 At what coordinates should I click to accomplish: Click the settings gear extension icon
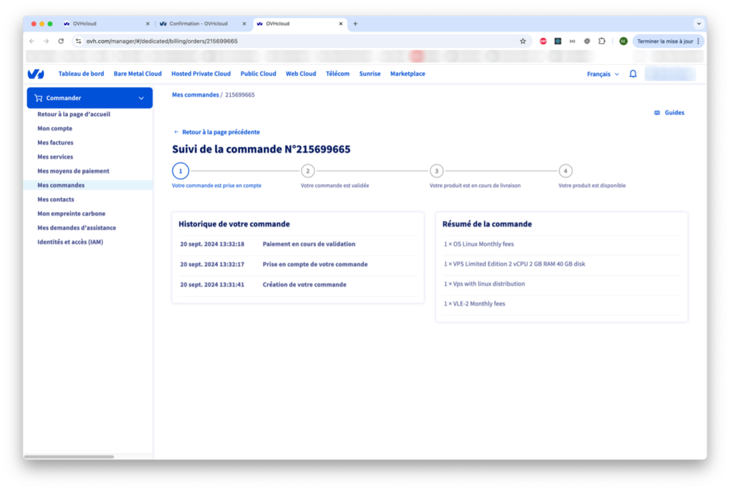tap(587, 41)
